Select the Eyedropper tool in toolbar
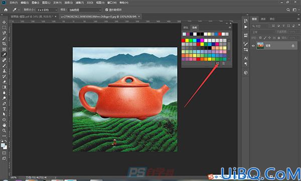 click(x=4, y=54)
